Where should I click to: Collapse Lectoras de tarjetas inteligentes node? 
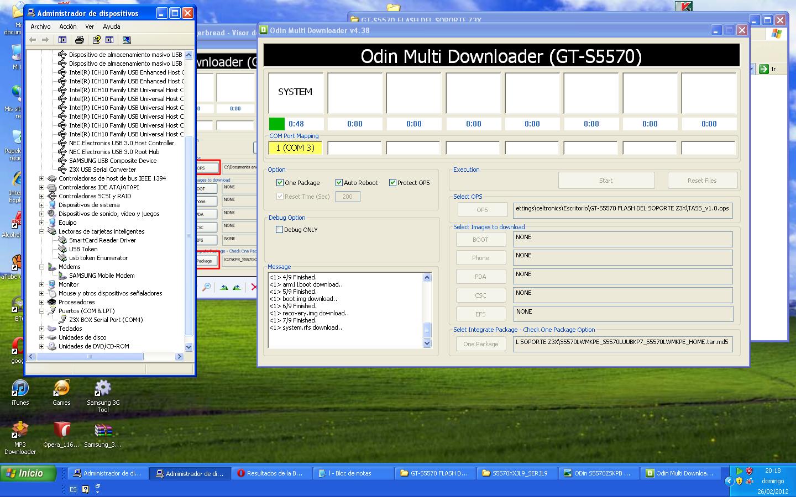pos(41,231)
